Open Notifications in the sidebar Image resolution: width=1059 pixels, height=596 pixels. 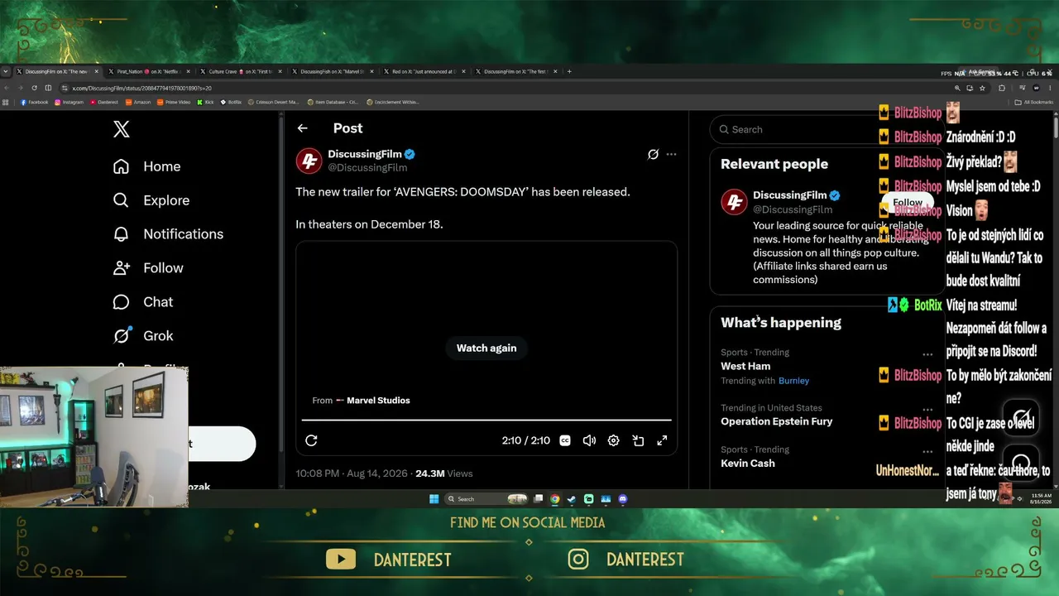[168, 234]
